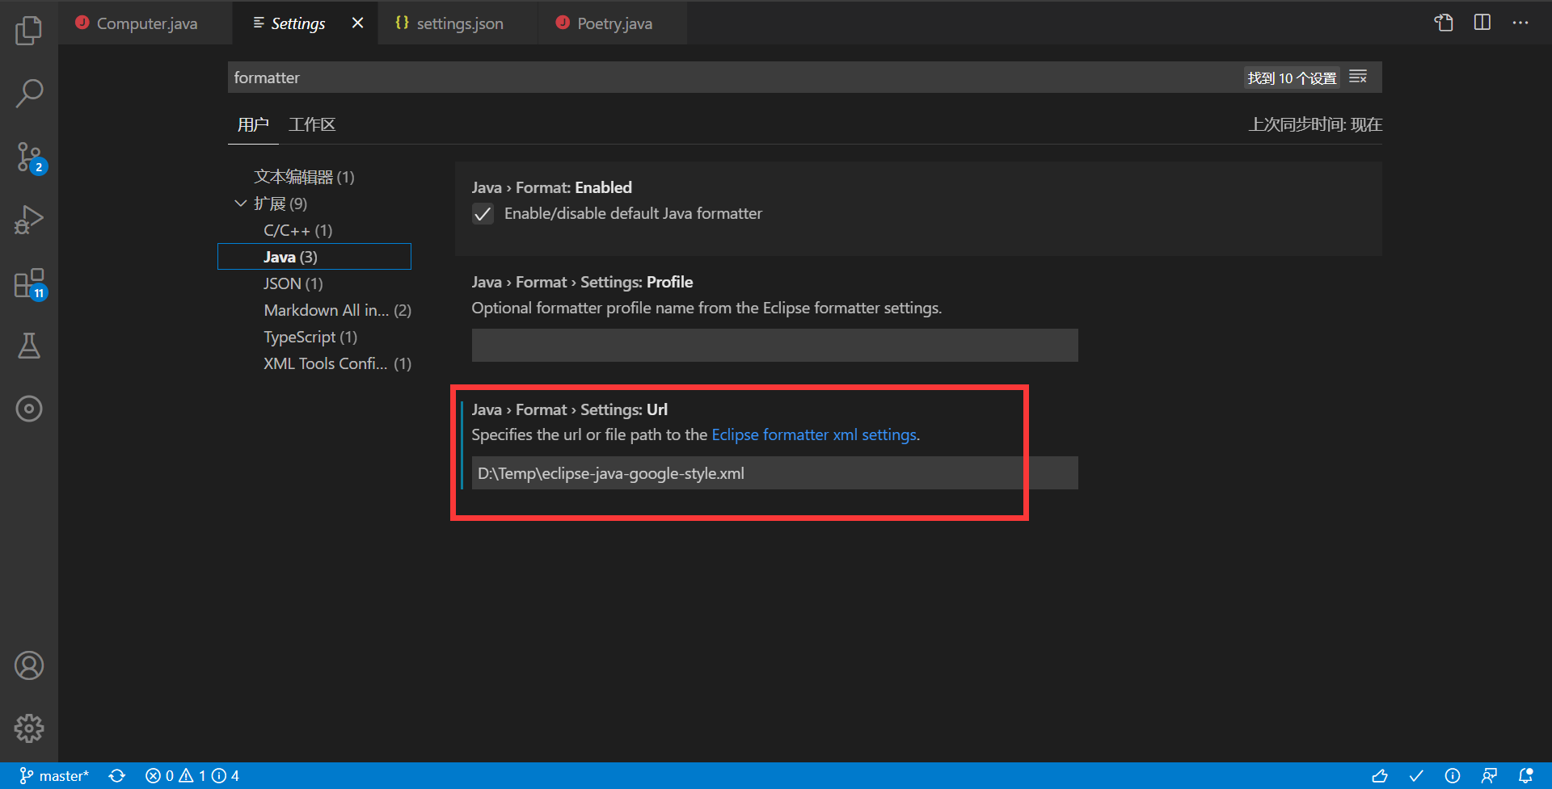
Task: Click the thumbs-up icon in status bar
Action: [x=1380, y=776]
